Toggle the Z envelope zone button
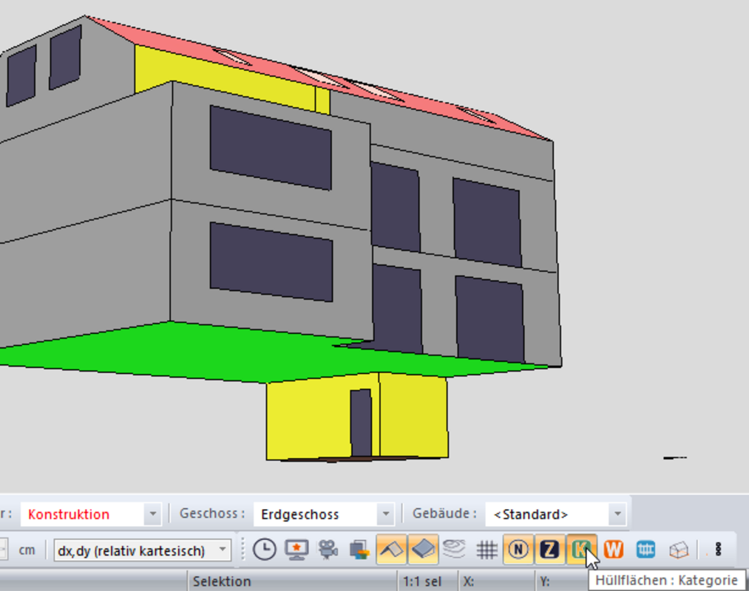Screen dimensions: 749x591 tap(549, 550)
